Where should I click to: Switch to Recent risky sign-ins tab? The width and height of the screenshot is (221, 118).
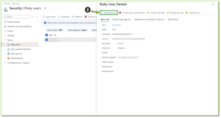click(x=122, y=19)
